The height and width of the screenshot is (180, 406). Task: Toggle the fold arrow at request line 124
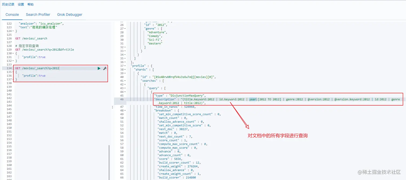tap(13, 31)
